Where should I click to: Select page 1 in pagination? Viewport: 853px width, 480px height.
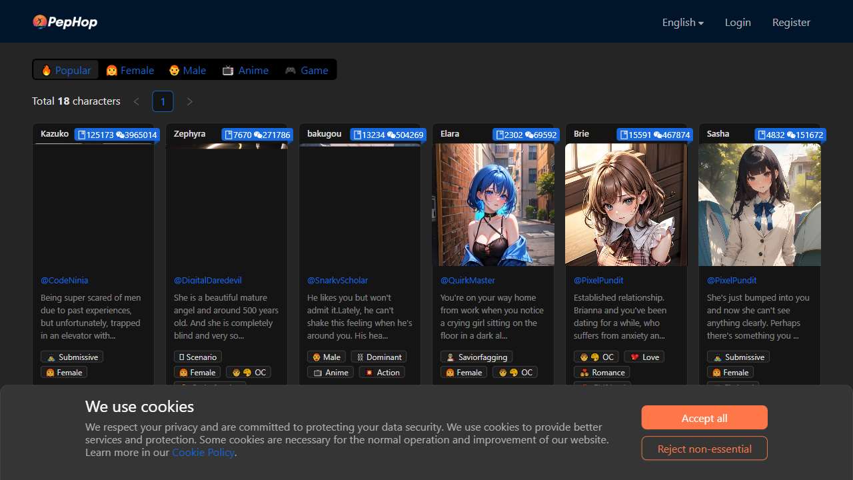(163, 101)
